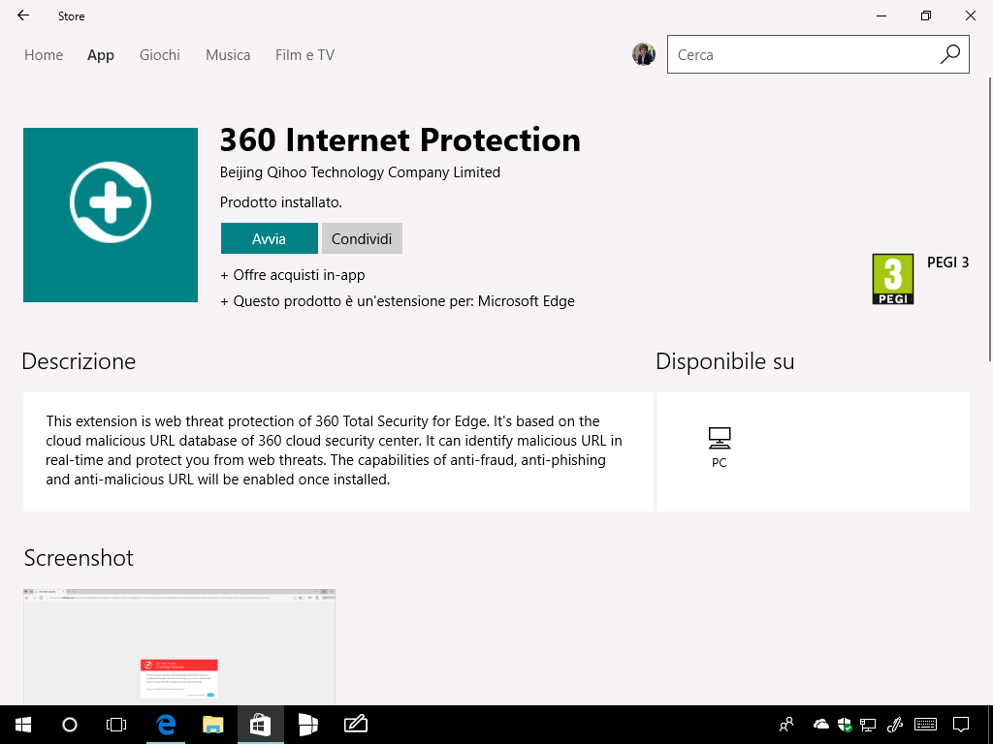Viewport: 993px width, 744px height.
Task: Open the Home section of the Store
Action: point(44,55)
